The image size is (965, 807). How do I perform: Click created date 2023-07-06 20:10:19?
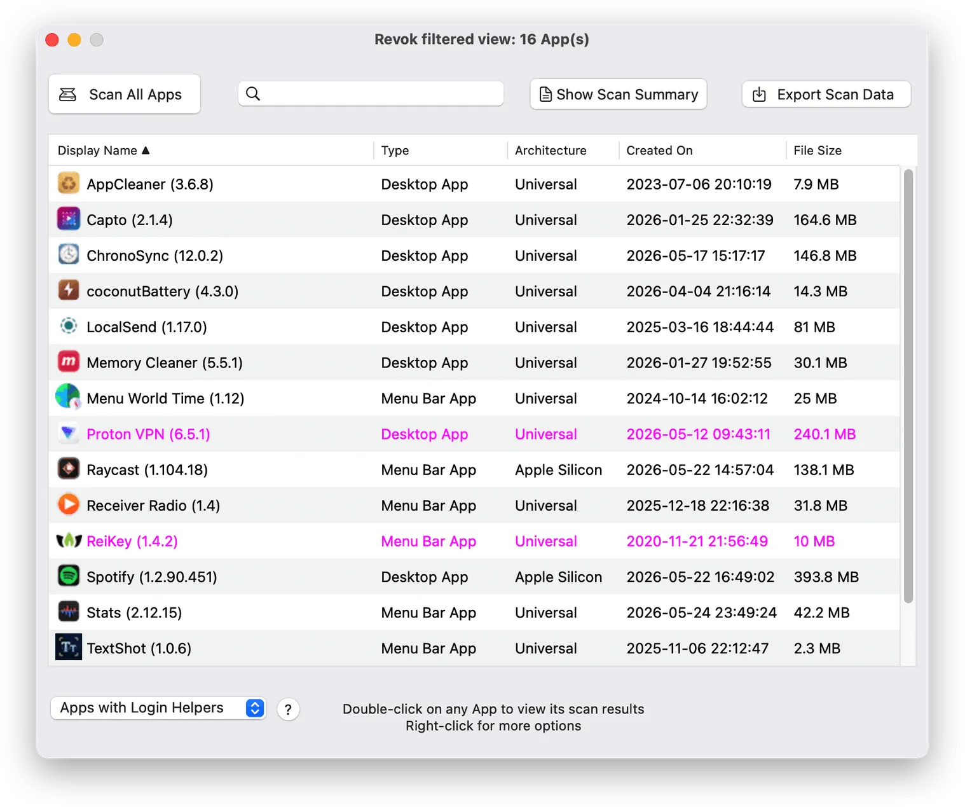699,184
